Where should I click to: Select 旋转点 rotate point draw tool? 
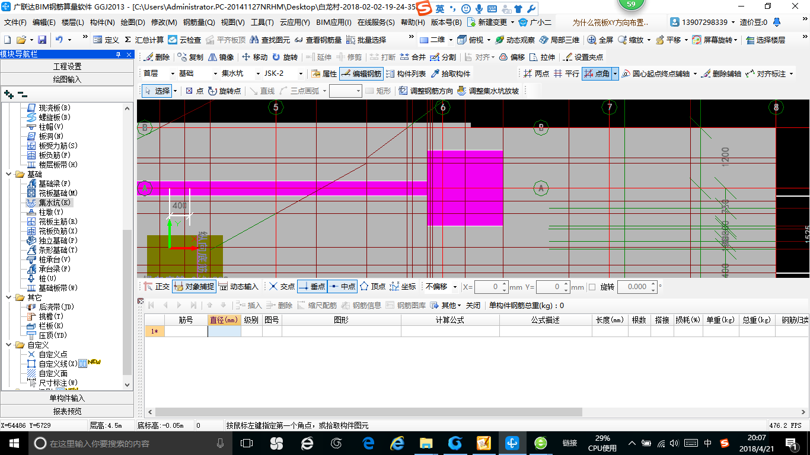tap(224, 91)
